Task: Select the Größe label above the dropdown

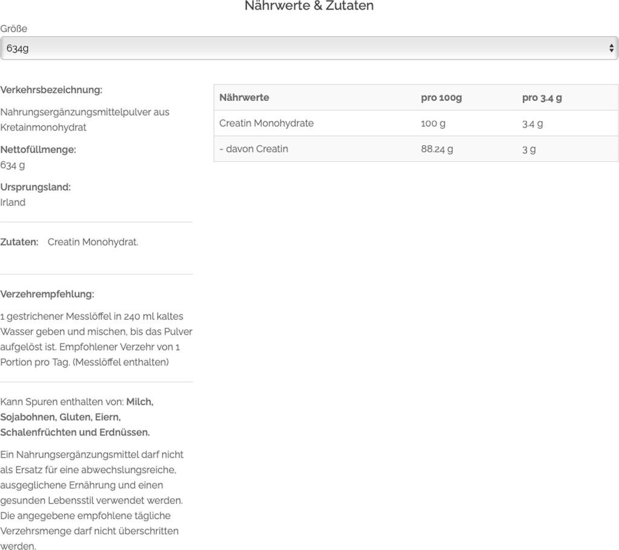Action: [x=13, y=28]
